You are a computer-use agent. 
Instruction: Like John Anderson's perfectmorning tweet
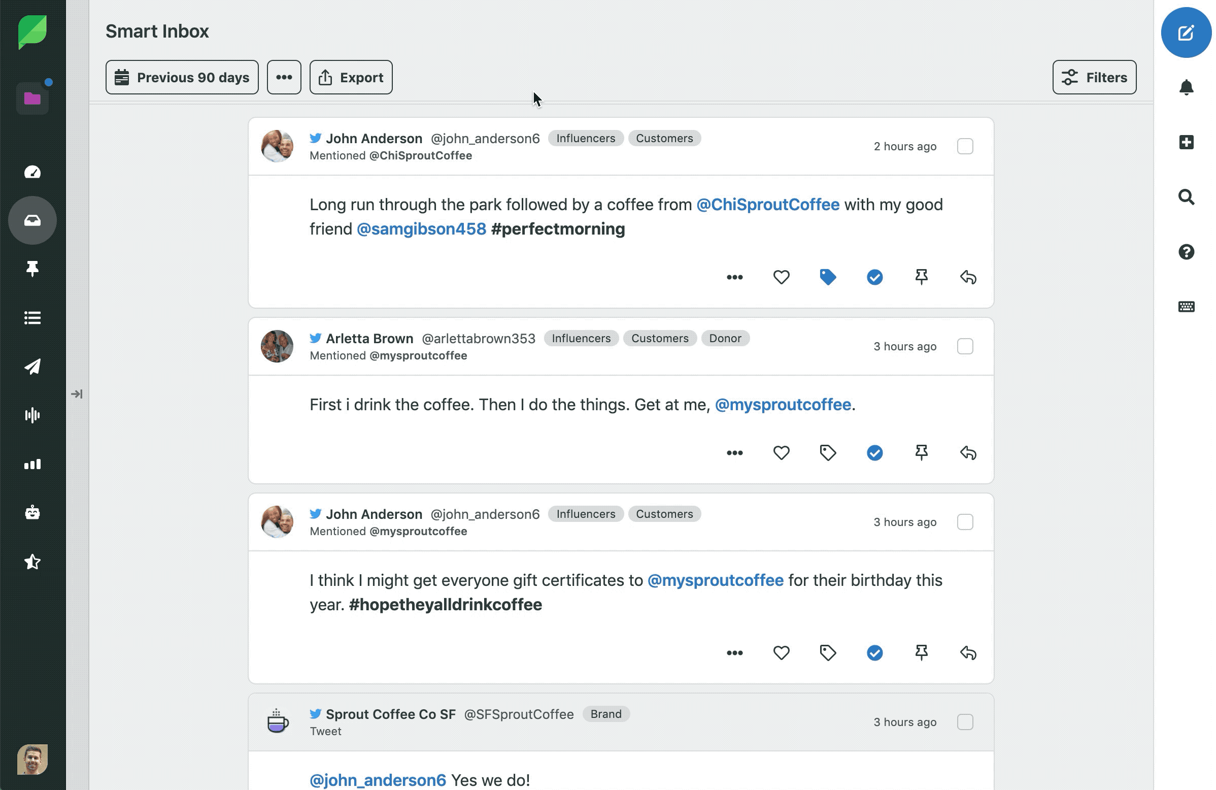(x=781, y=277)
